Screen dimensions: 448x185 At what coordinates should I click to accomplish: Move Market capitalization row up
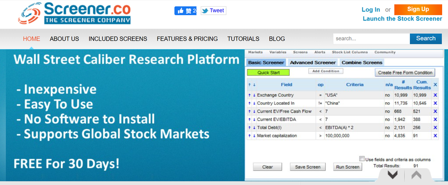tap(250, 136)
